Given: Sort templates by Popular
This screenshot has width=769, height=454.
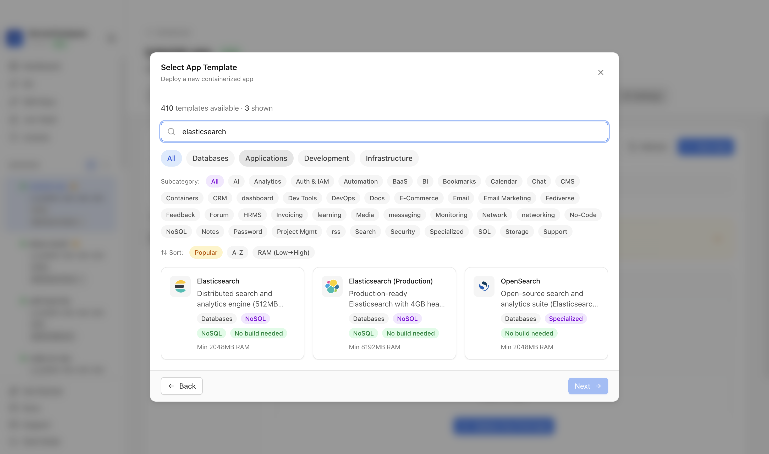Looking at the screenshot, I should coord(206,252).
